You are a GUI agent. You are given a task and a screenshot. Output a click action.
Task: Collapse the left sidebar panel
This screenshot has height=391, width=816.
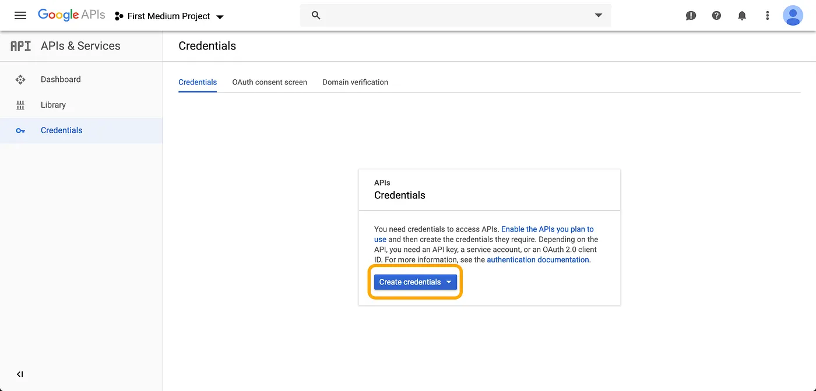click(x=20, y=374)
